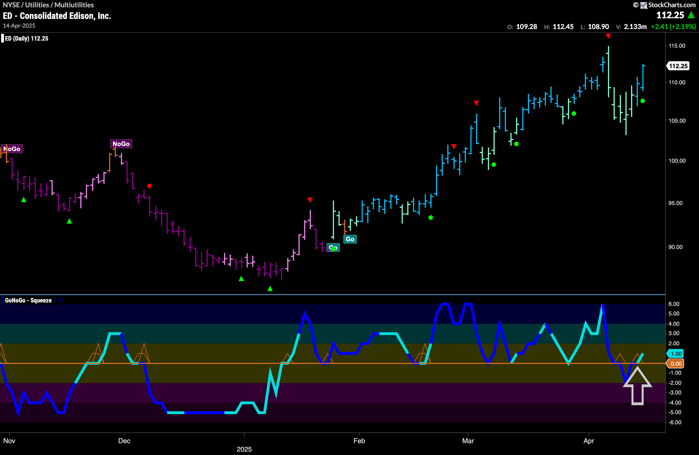
Task: Click the Apr label on time axis
Action: point(589,441)
